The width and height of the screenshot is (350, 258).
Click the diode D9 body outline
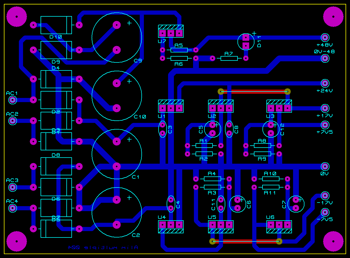point(56,50)
